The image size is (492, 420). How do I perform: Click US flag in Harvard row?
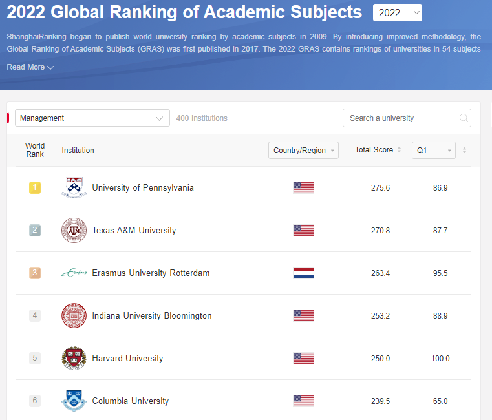tap(303, 358)
